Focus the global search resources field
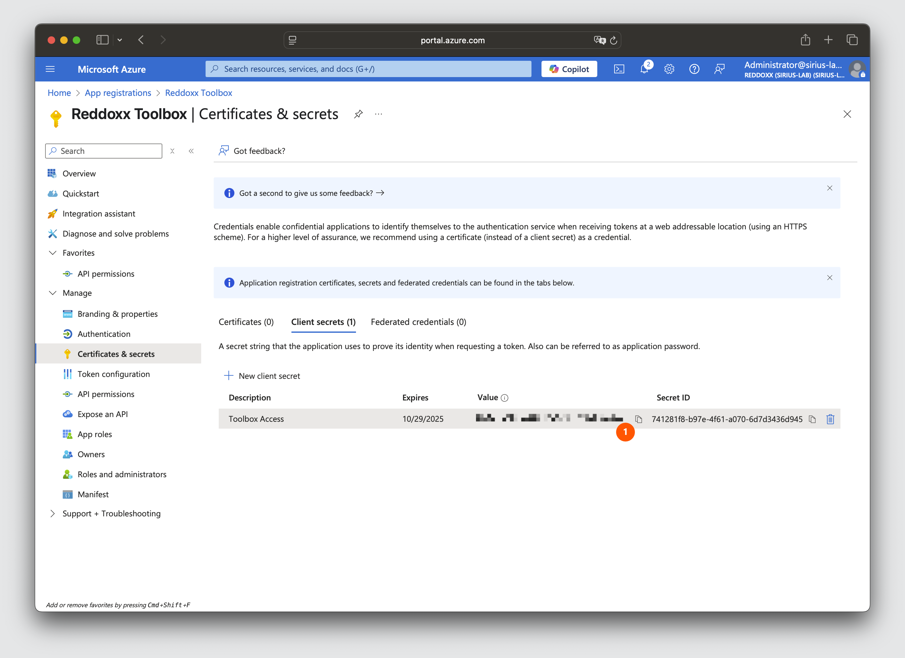Image resolution: width=905 pixels, height=658 pixels. tap(368, 69)
